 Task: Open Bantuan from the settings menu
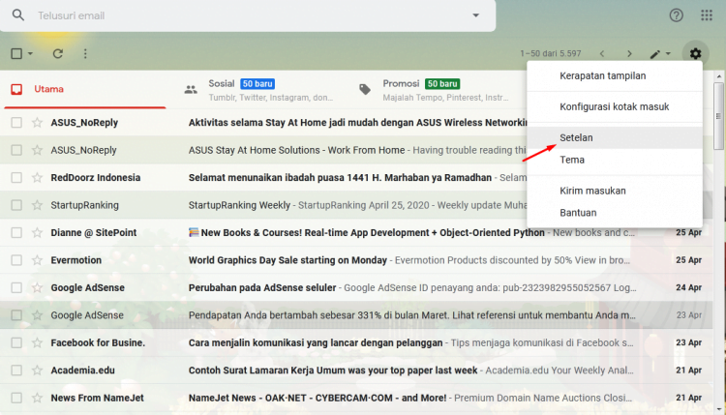pos(615,213)
